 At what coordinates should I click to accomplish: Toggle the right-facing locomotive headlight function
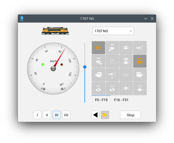[140, 75]
